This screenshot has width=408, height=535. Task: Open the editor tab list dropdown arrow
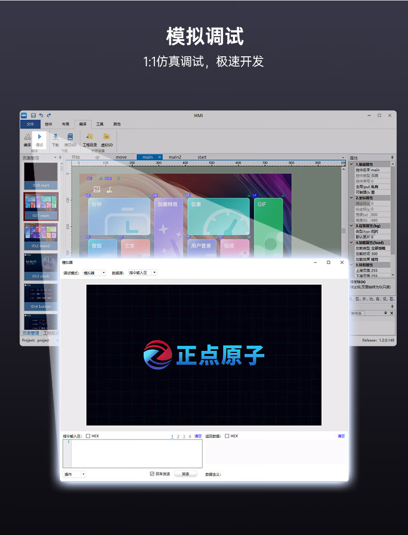click(343, 157)
